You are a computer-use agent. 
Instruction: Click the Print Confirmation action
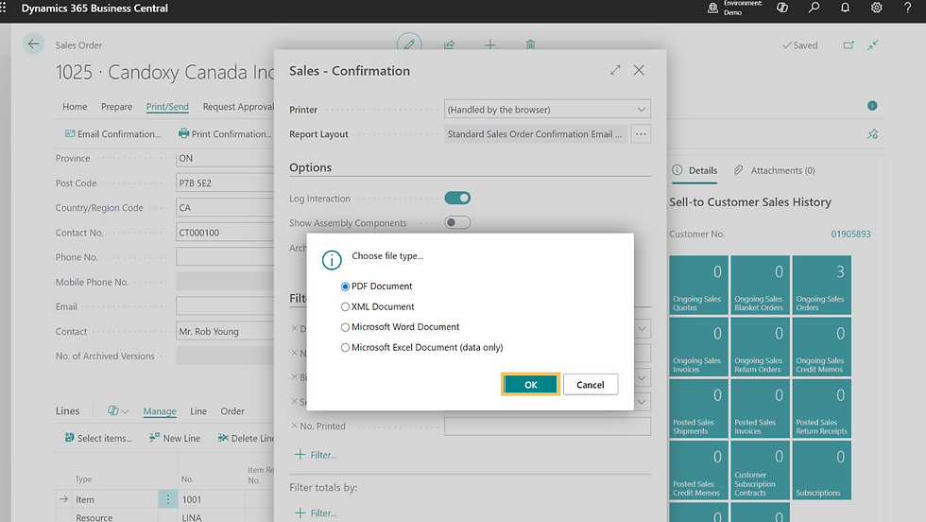tap(225, 134)
